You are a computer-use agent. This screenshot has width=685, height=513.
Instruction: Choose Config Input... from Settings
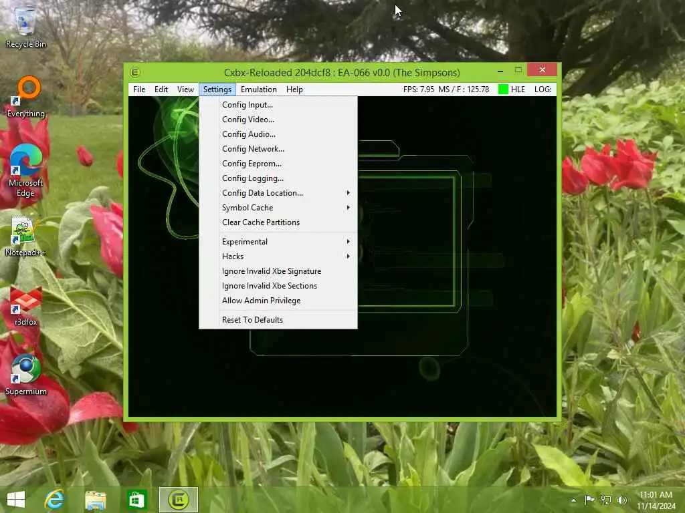coord(278,105)
